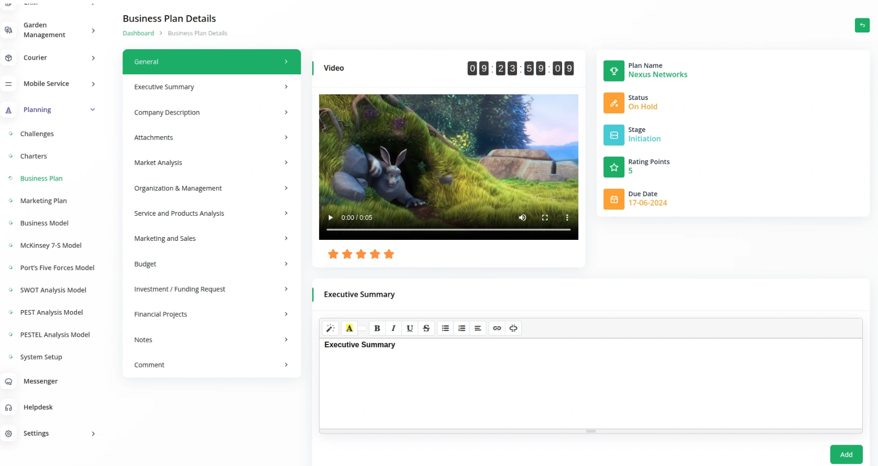Open PESTEL Analysis Model in sidebar
Image resolution: width=878 pixels, height=466 pixels.
[x=55, y=335]
